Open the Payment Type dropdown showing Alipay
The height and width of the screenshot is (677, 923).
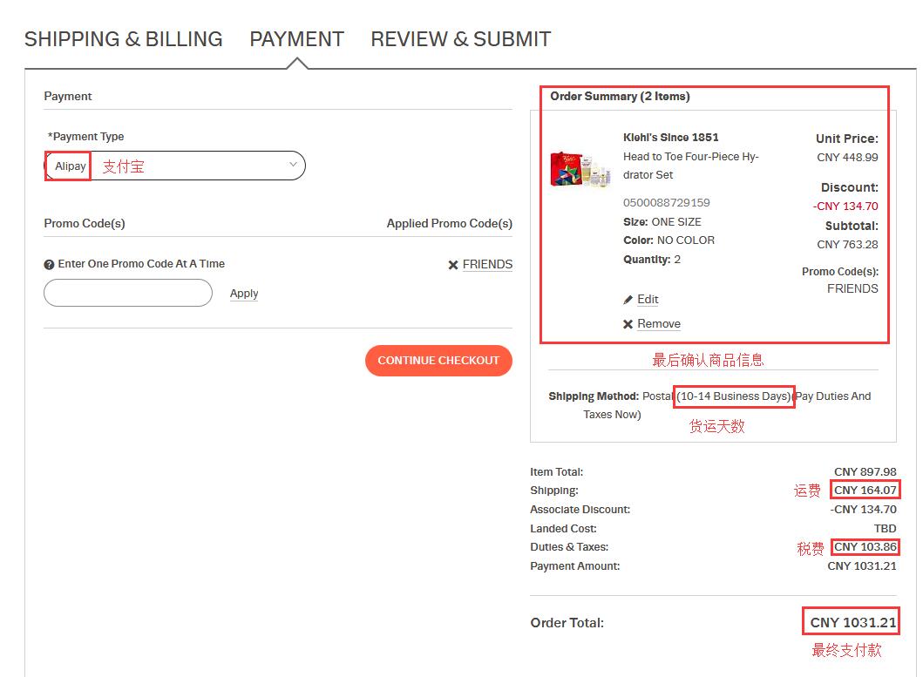tap(174, 166)
